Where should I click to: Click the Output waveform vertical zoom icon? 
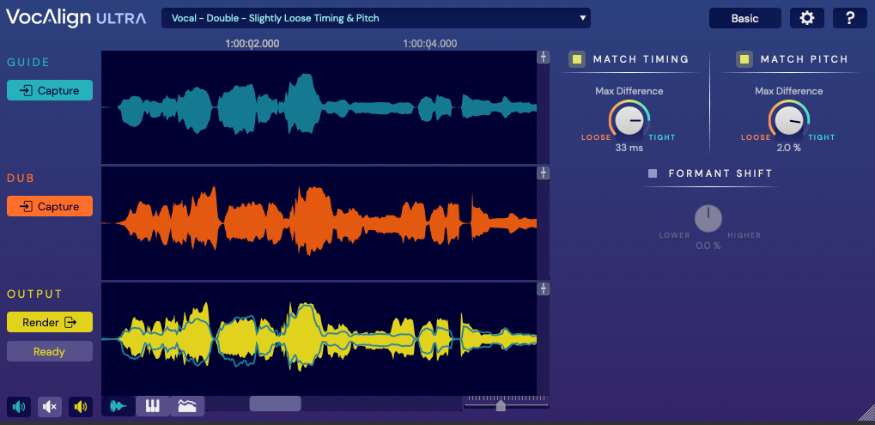tap(543, 288)
